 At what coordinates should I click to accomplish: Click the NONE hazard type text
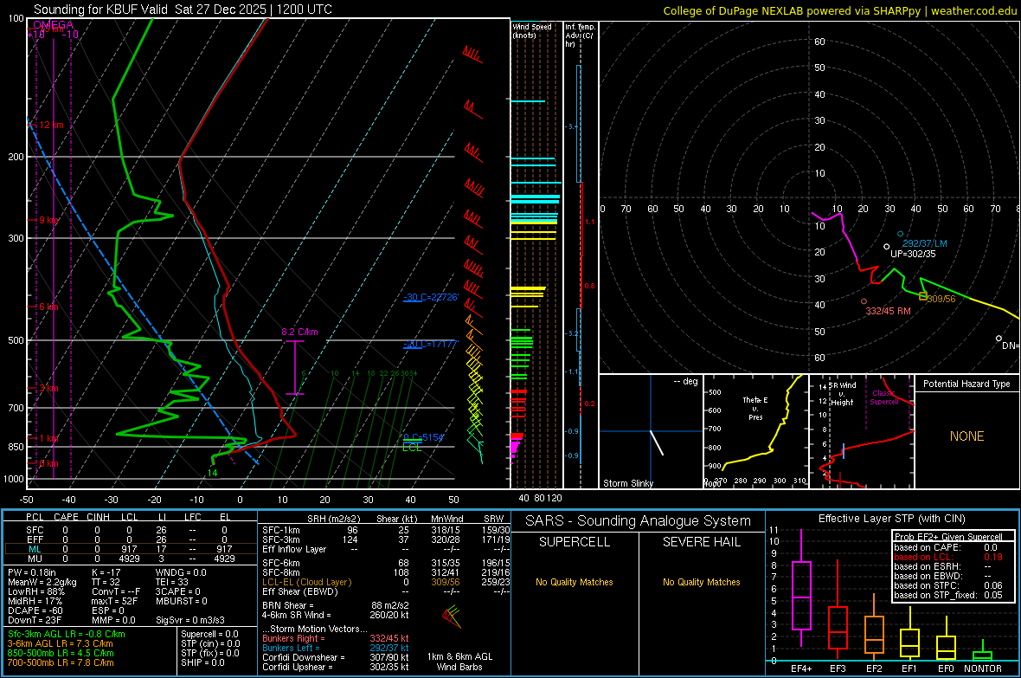pos(966,436)
